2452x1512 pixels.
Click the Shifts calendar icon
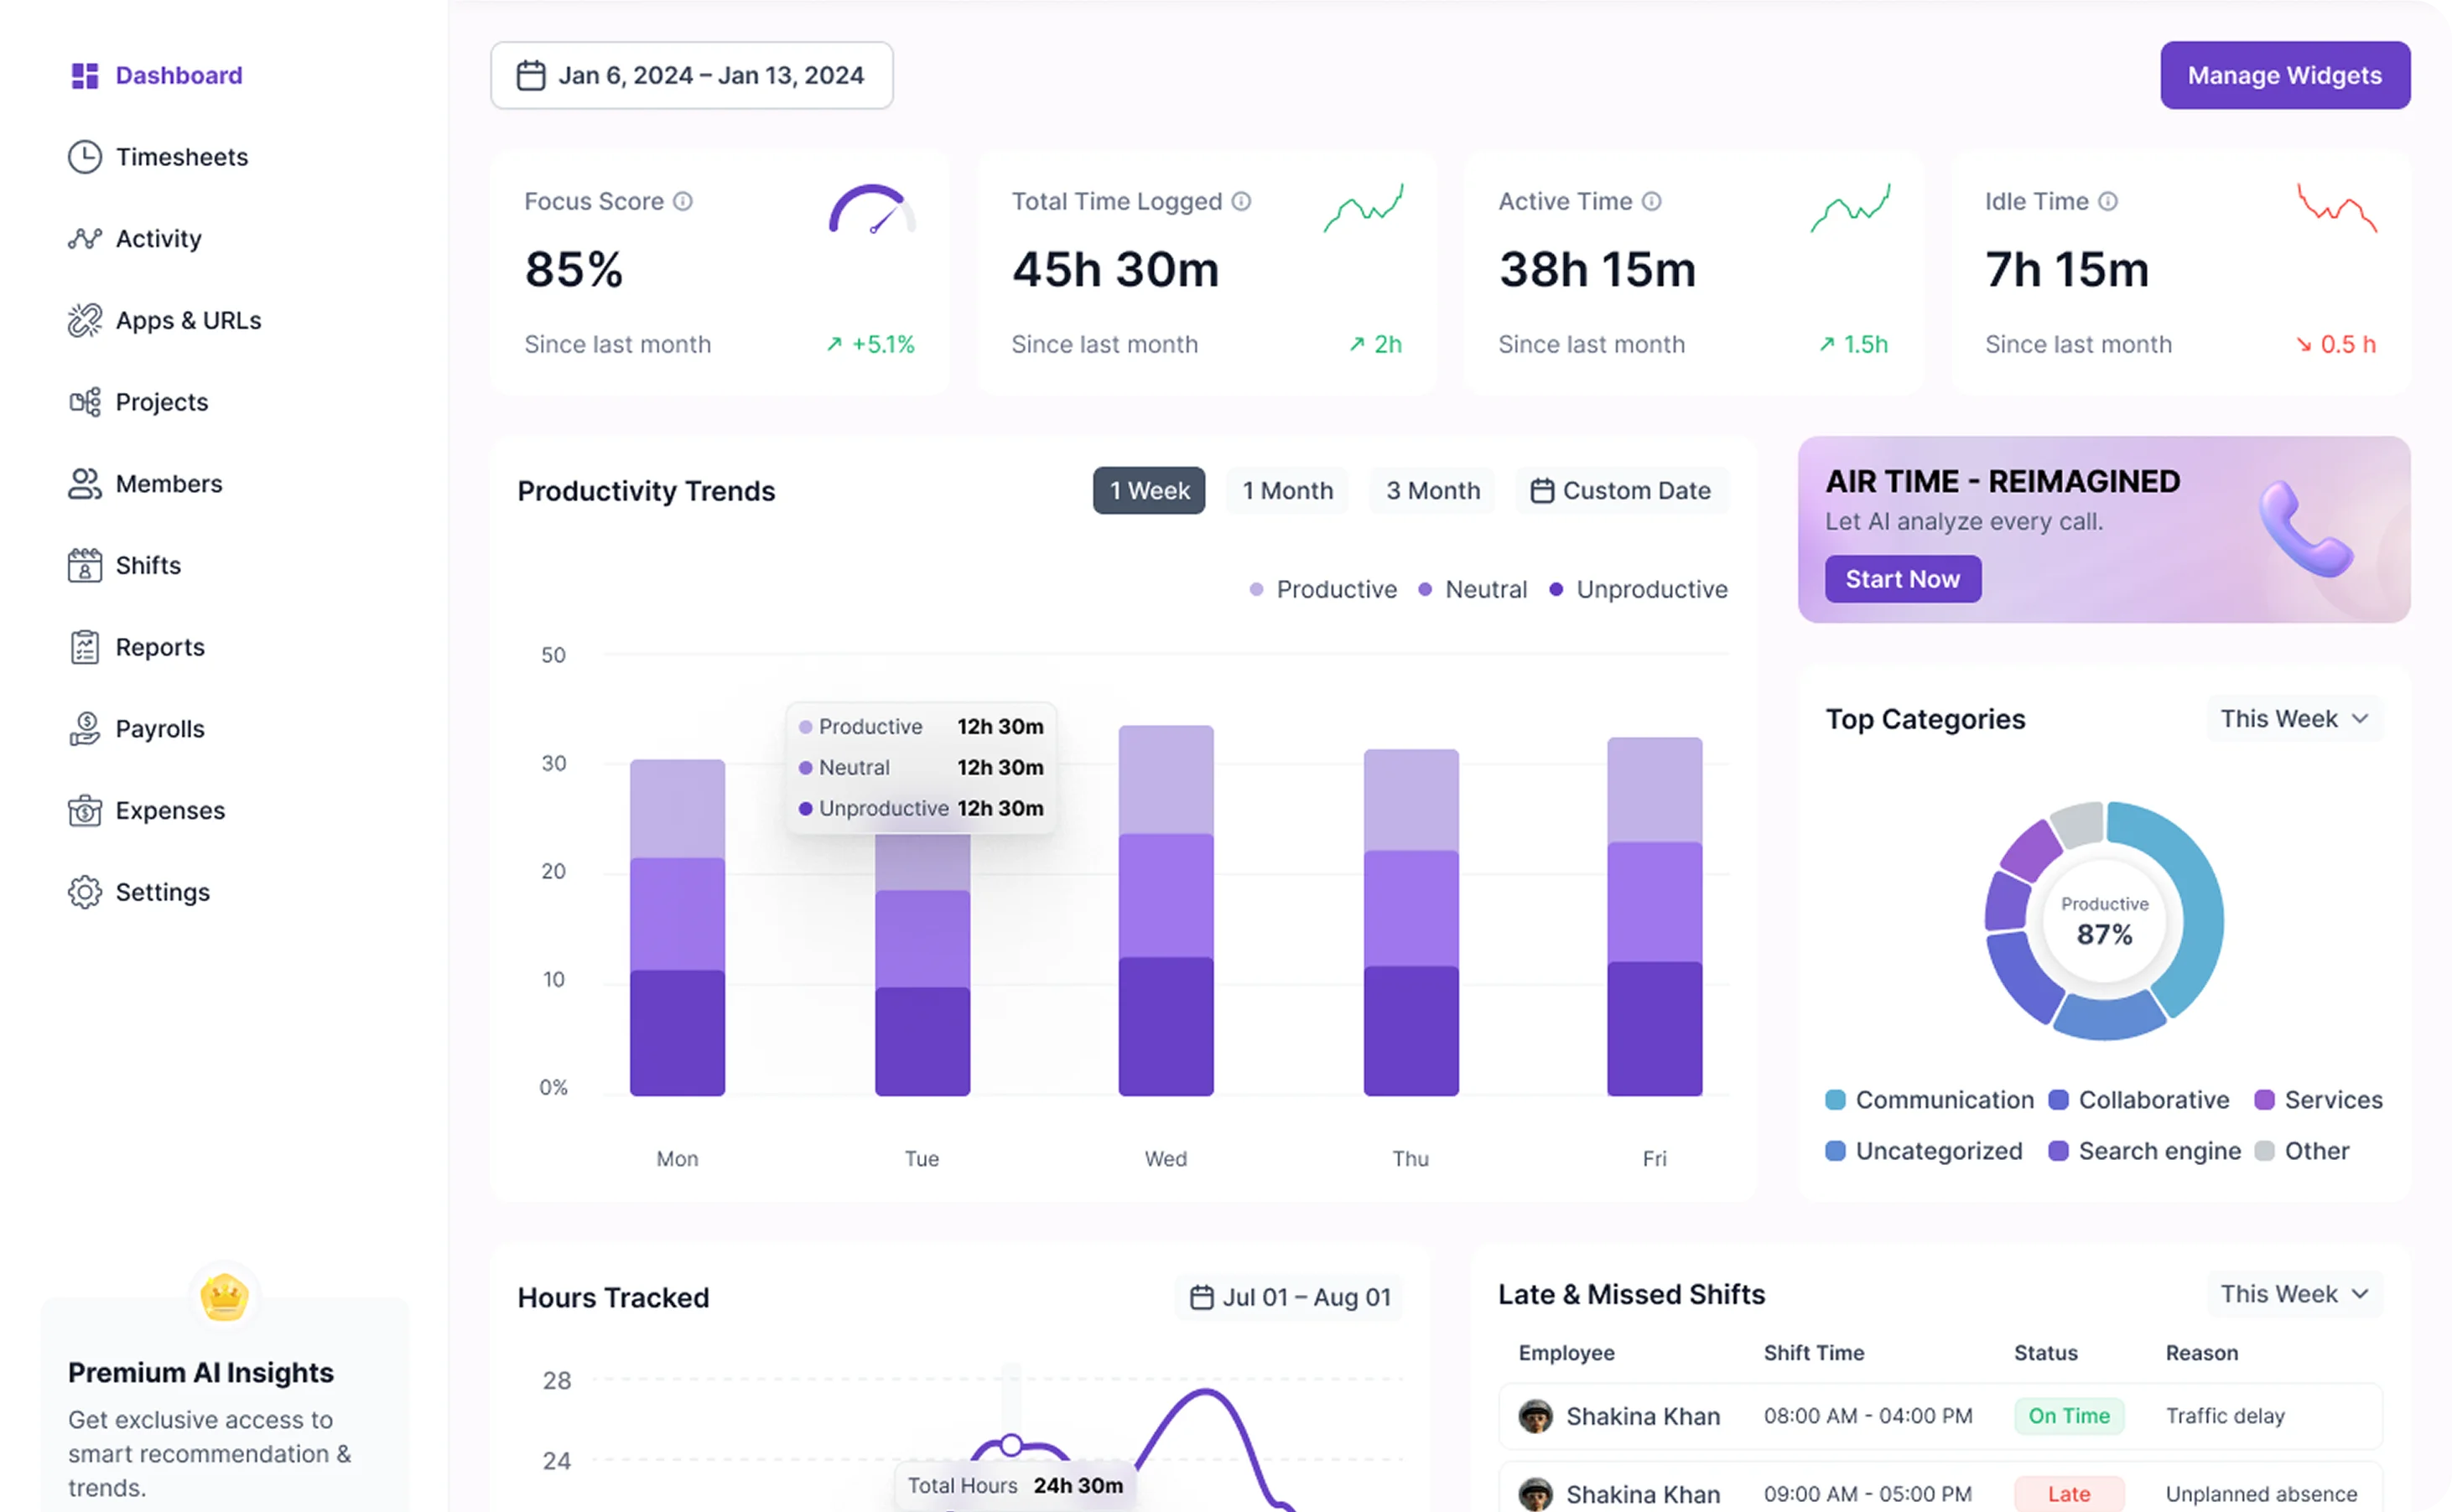tap(85, 566)
